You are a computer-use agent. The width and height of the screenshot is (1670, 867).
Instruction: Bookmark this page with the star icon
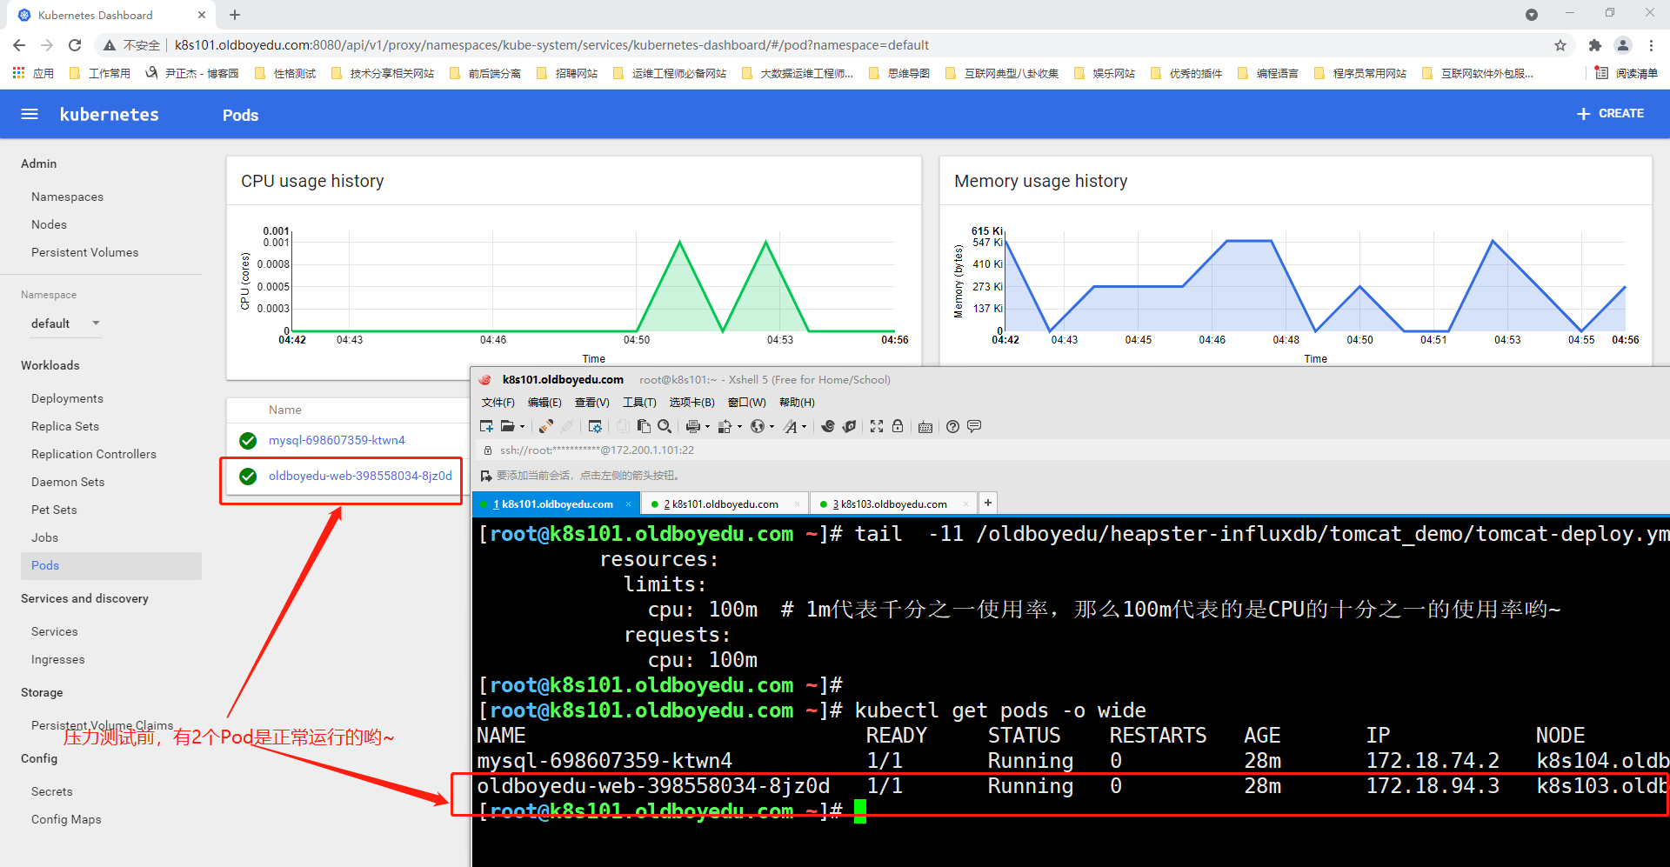[1560, 45]
